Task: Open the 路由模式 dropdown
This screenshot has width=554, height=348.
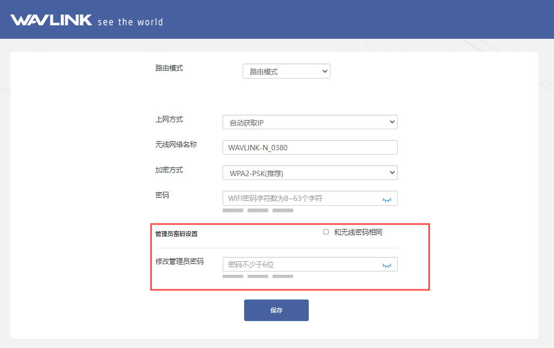Action: click(x=286, y=71)
